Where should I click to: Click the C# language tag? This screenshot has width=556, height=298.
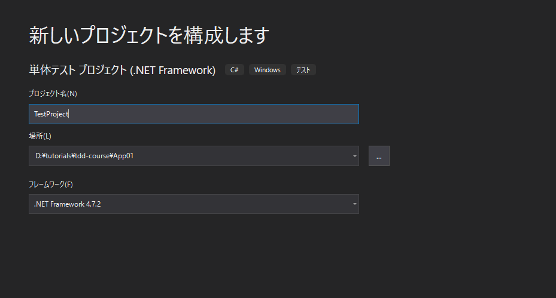235,70
